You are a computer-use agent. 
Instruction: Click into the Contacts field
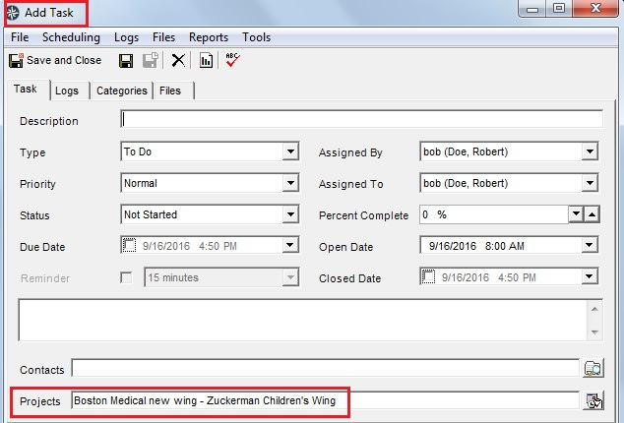(326, 368)
